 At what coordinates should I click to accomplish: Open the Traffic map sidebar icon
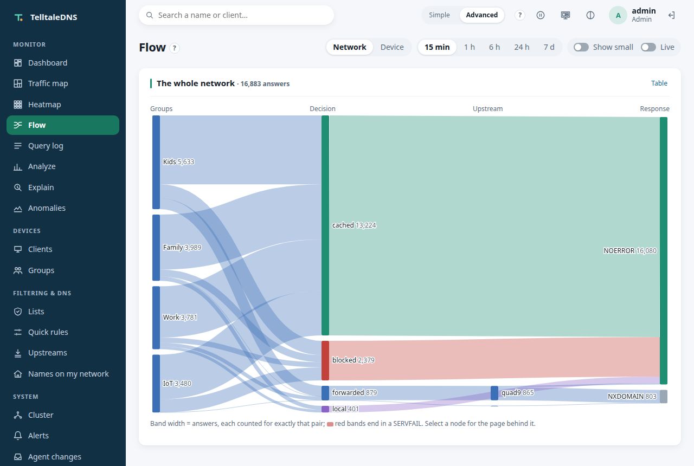(x=18, y=83)
